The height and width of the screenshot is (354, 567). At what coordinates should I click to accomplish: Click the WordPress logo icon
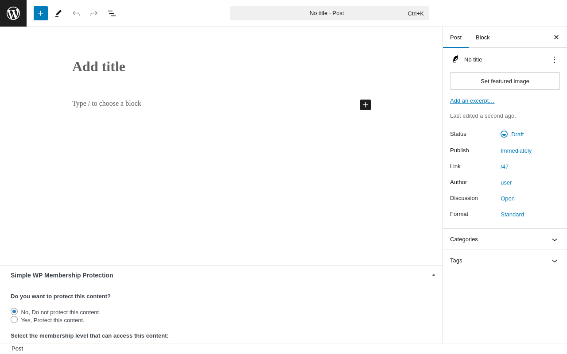[x=13, y=13]
